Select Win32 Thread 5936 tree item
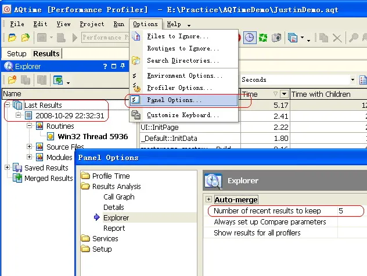 click(x=93, y=136)
